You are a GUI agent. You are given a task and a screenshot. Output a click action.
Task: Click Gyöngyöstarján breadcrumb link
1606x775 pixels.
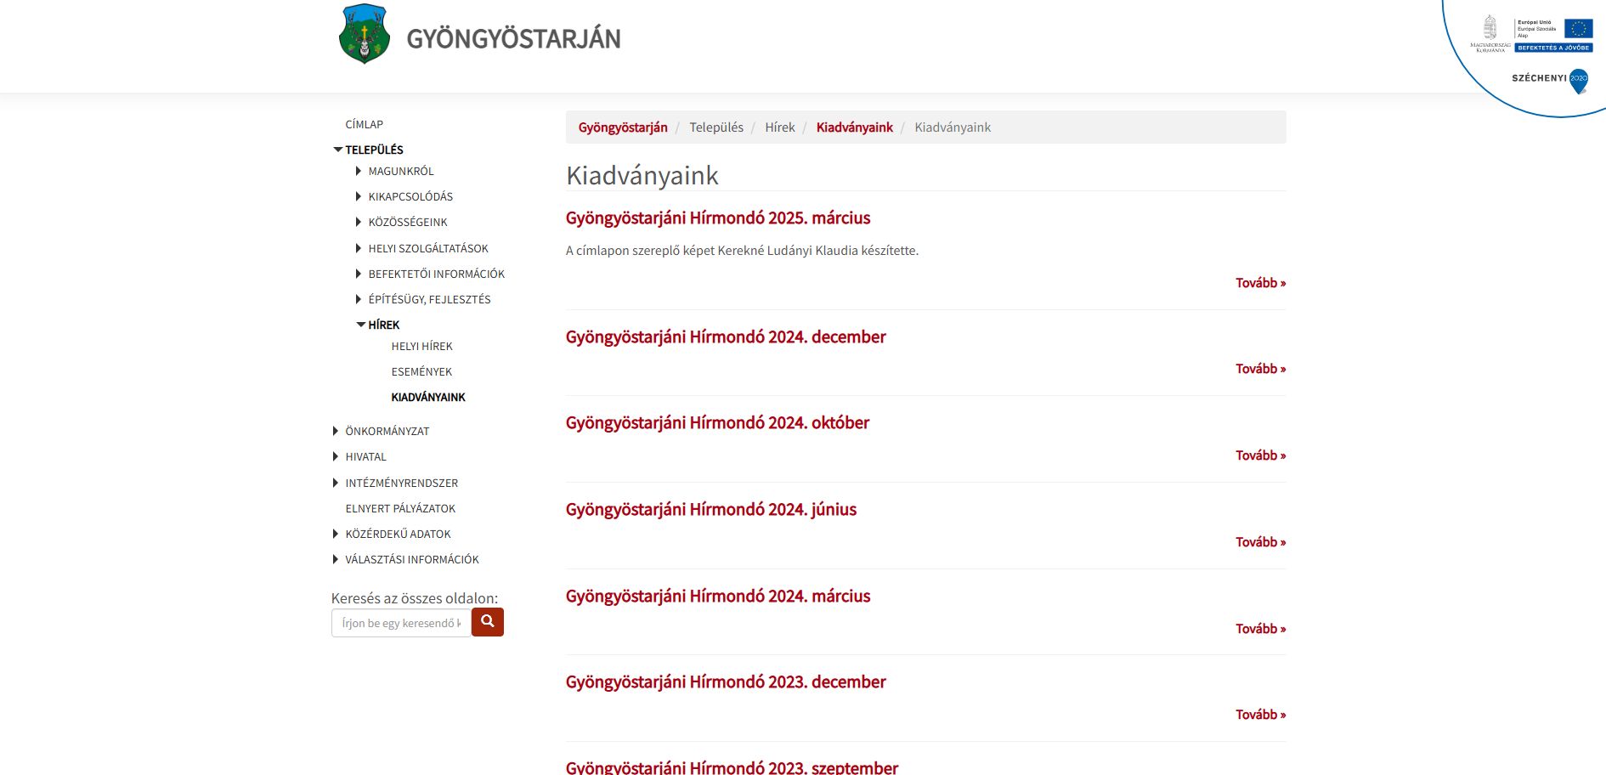tap(623, 127)
